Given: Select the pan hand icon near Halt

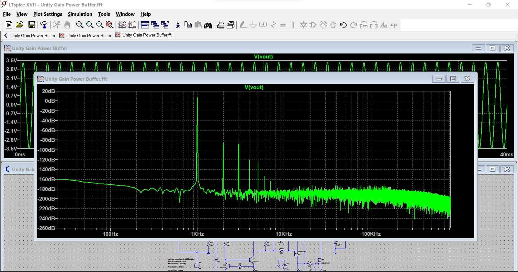Looking at the screenshot, I should (x=67, y=25).
